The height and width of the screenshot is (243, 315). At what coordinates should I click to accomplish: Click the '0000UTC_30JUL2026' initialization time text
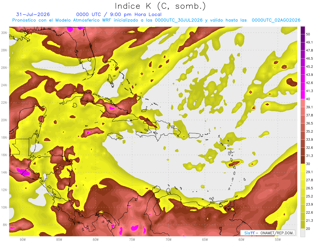pos(179,20)
